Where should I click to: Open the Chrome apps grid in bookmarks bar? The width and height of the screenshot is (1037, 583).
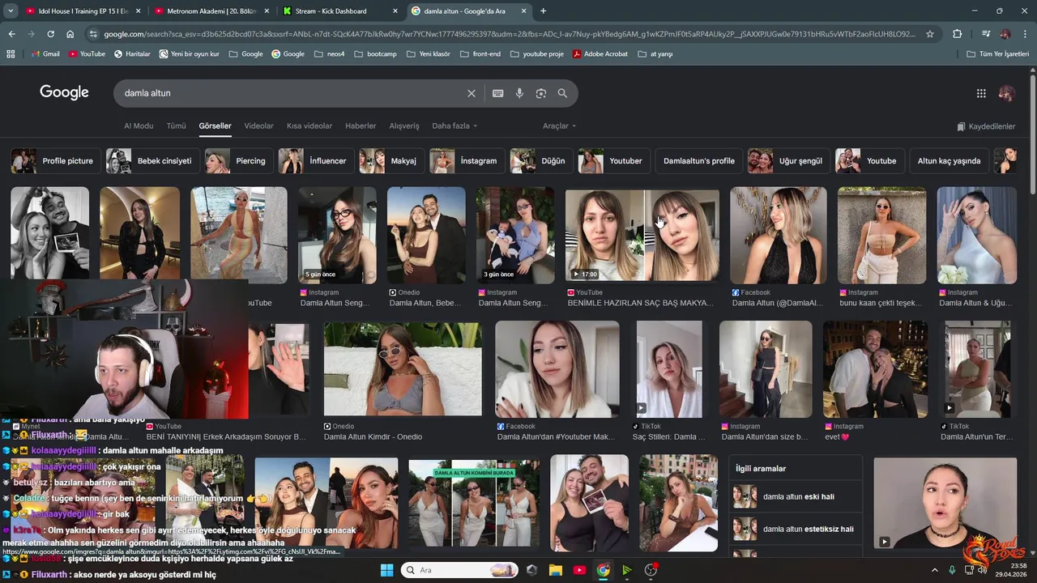coord(11,53)
